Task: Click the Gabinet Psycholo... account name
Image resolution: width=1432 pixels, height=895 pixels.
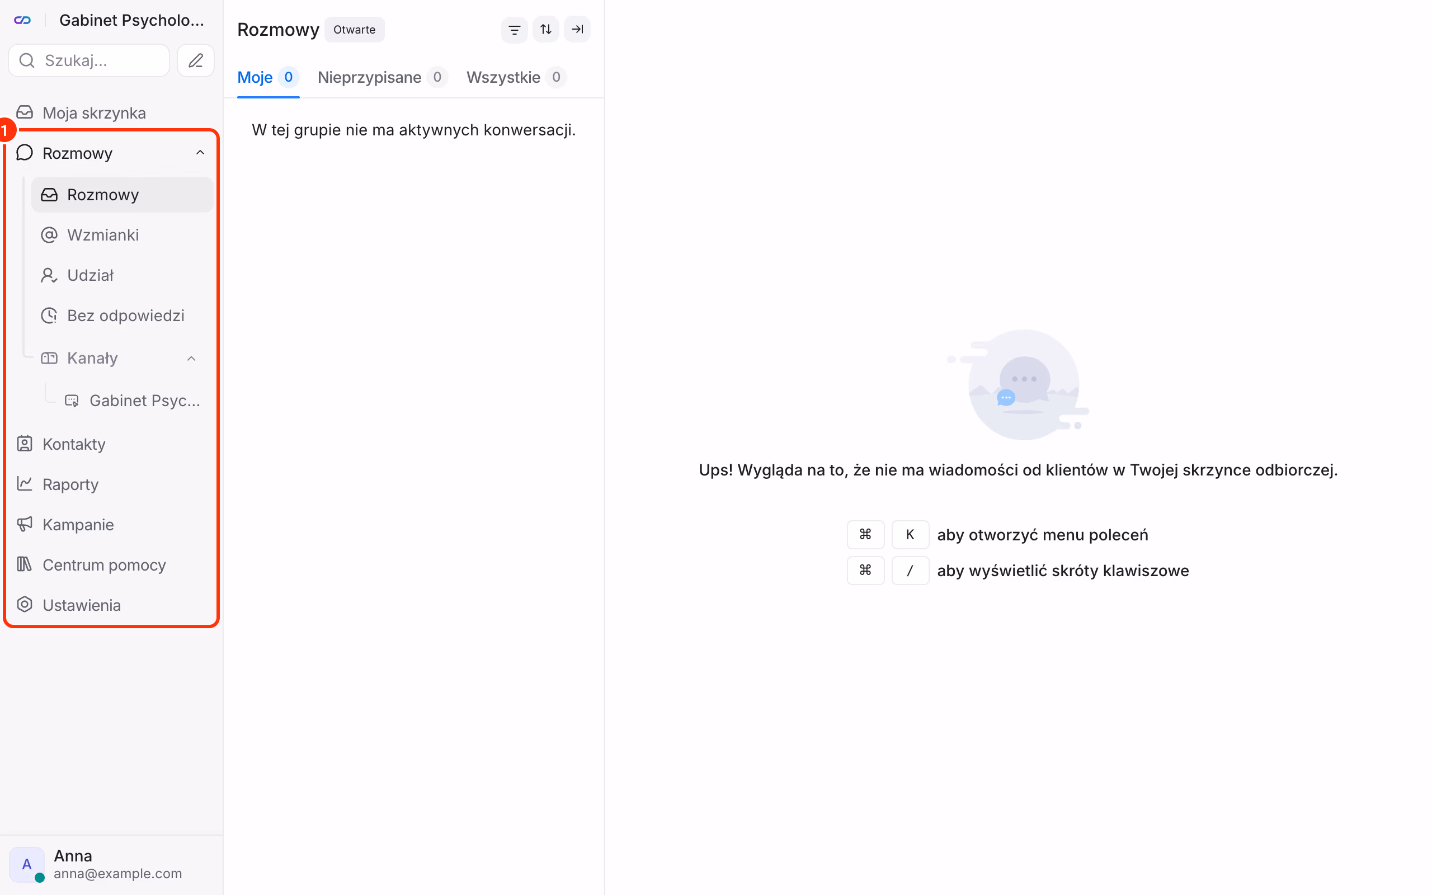Action: (x=131, y=20)
